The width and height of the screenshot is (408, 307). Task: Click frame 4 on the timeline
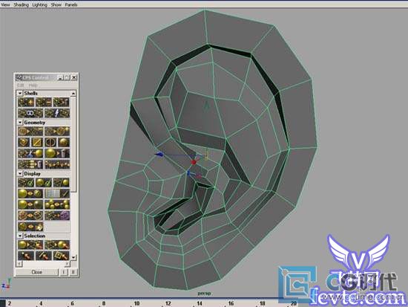pyautogui.click(x=41, y=303)
